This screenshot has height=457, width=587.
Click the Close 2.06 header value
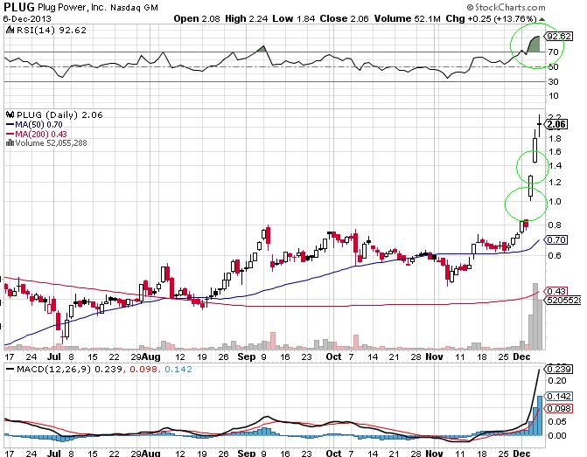click(x=344, y=18)
